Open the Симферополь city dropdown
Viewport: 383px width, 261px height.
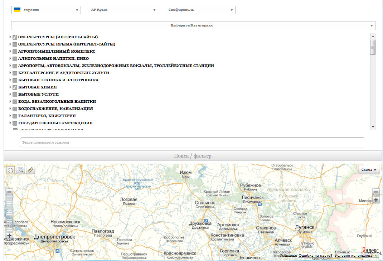click(200, 10)
